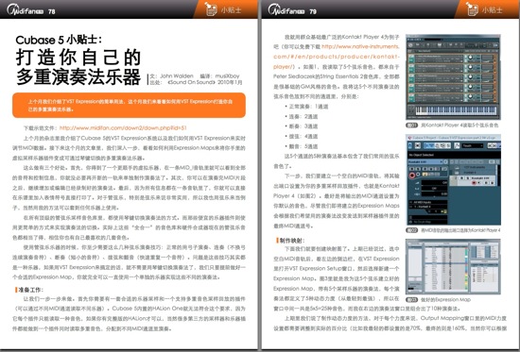Click the 图03 caption 做好的Expression Map

[x=439, y=300]
